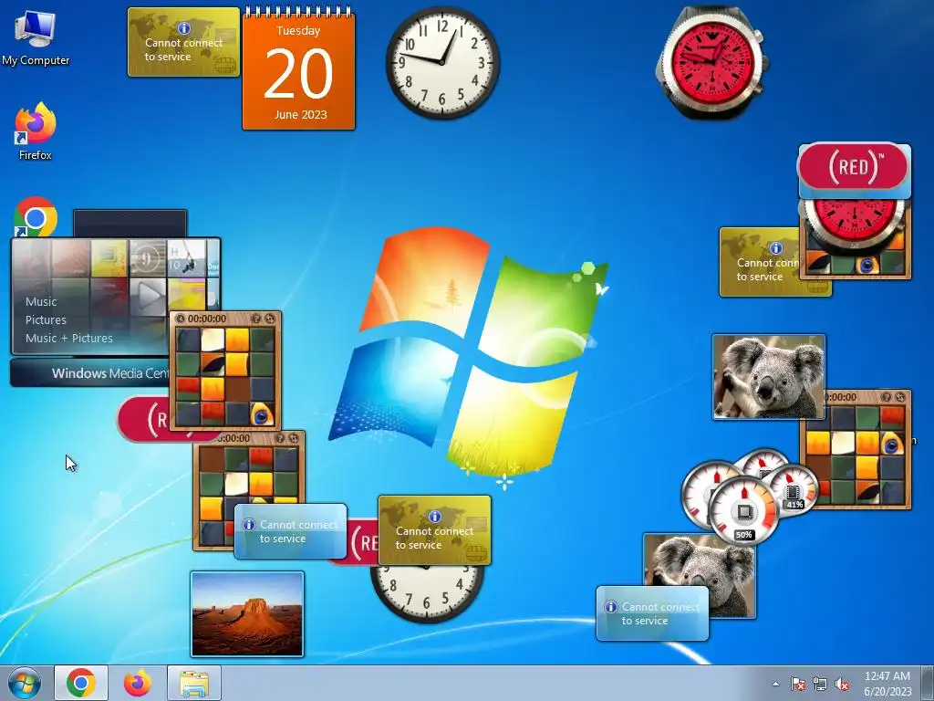Image resolution: width=934 pixels, height=701 pixels.
Task: Open the My Computer desktop icon
Action: [x=36, y=37]
